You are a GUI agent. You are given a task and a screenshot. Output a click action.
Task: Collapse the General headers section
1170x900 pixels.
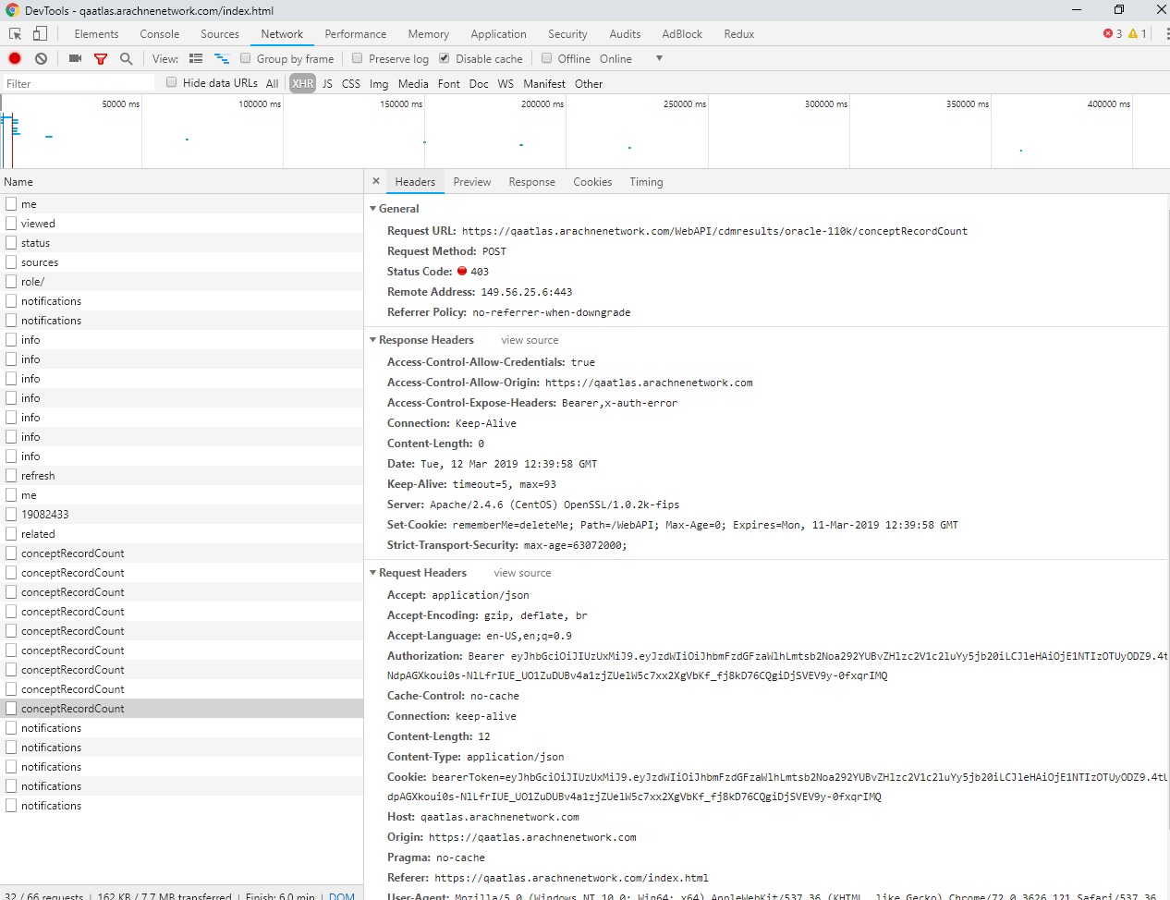coord(373,209)
